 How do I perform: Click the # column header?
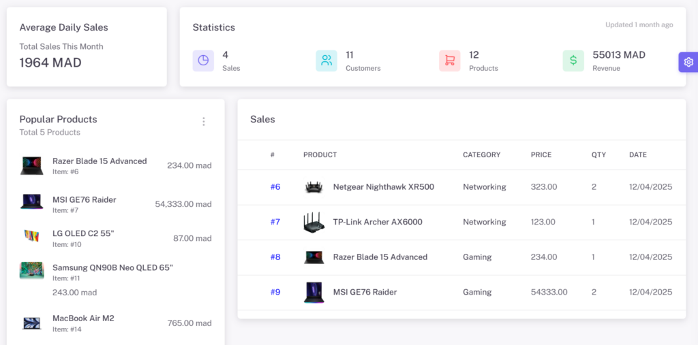[273, 154]
